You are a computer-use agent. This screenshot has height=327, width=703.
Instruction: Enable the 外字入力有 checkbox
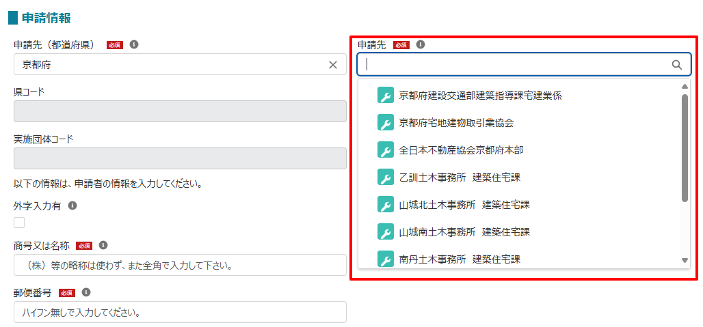click(x=19, y=223)
